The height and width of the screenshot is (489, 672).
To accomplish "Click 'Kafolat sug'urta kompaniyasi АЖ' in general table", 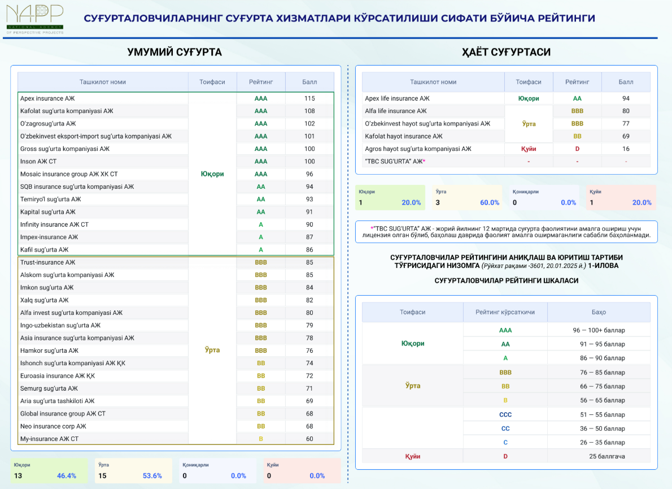I will [x=67, y=111].
